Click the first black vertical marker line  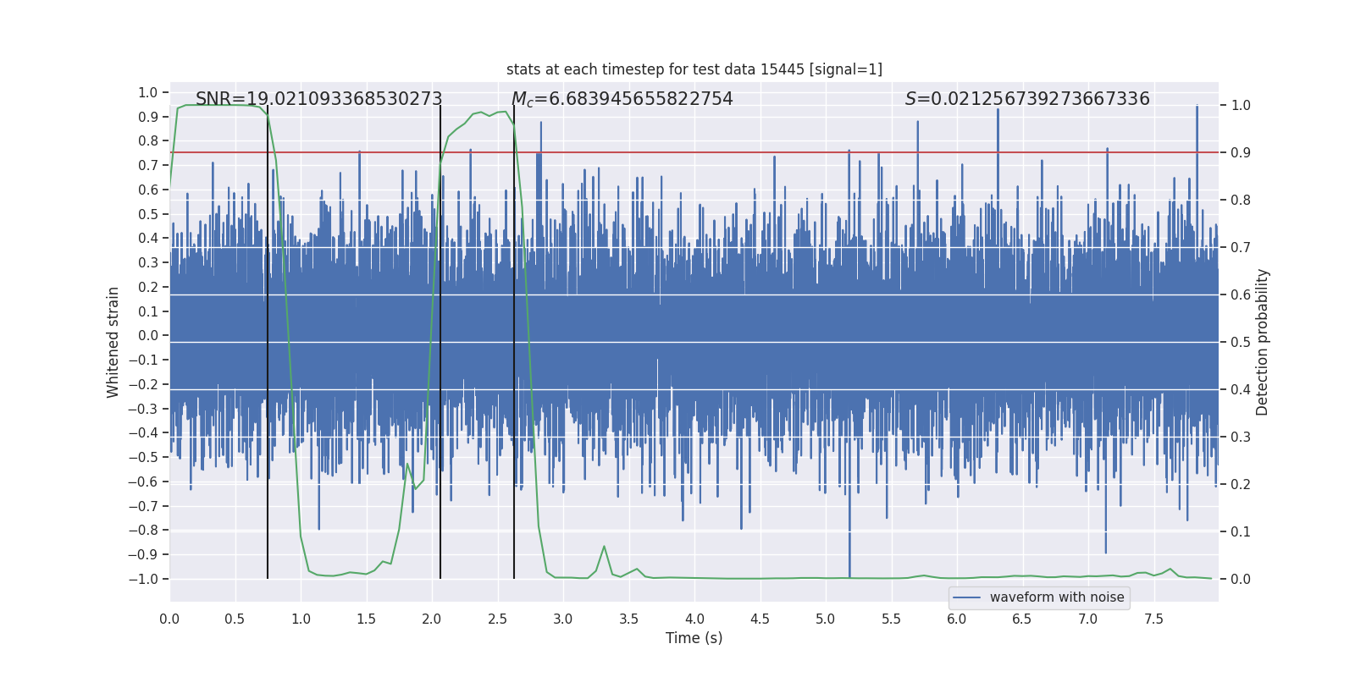268,342
